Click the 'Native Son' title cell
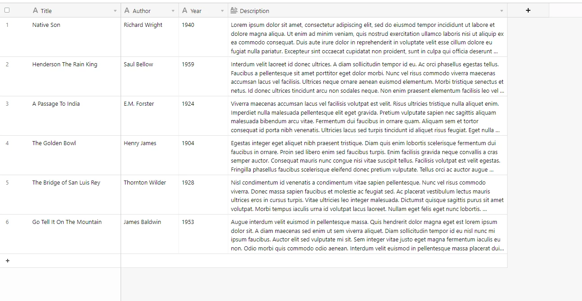 click(75, 37)
